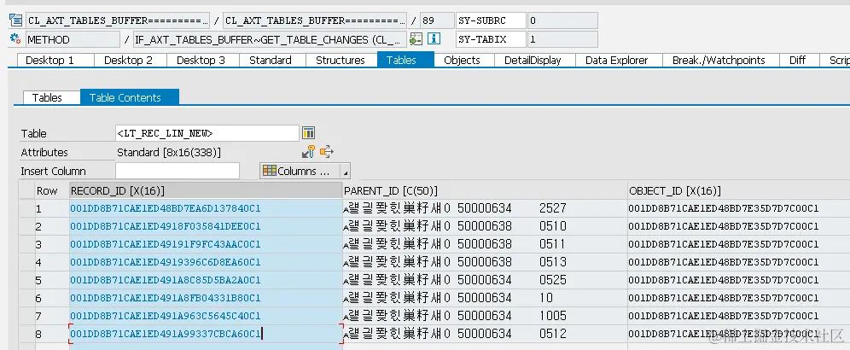The height and width of the screenshot is (350, 850).
Task: Click the first CL_AXT_TABLES_BUFFER program field
Action: tap(117, 20)
